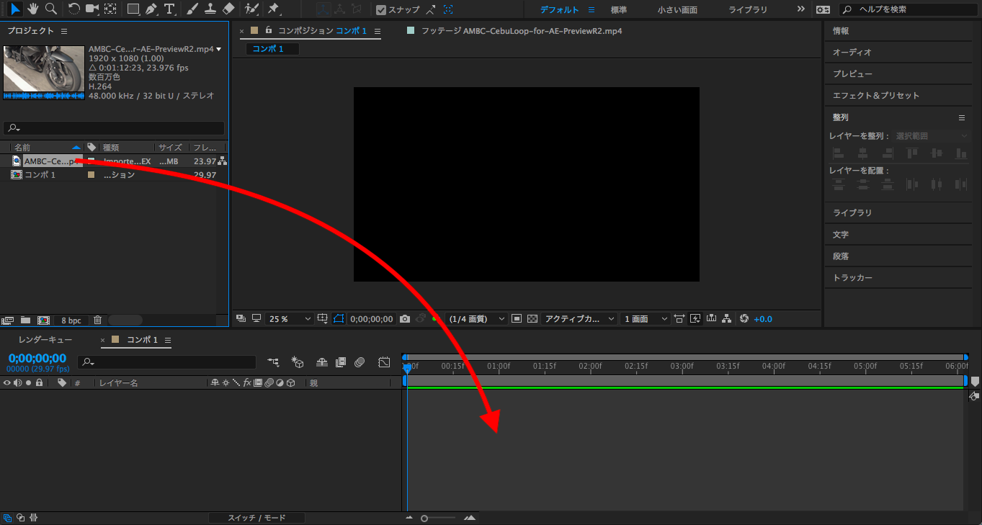
Task: Toggle the Snap (スナップ) checkbox
Action: click(x=382, y=9)
